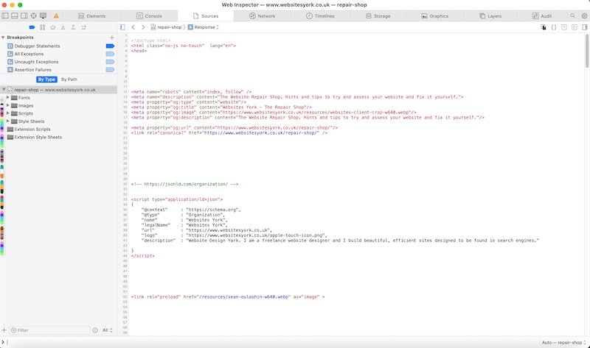Pause script execution button
This screenshot has height=348, width=590.
tap(43, 27)
